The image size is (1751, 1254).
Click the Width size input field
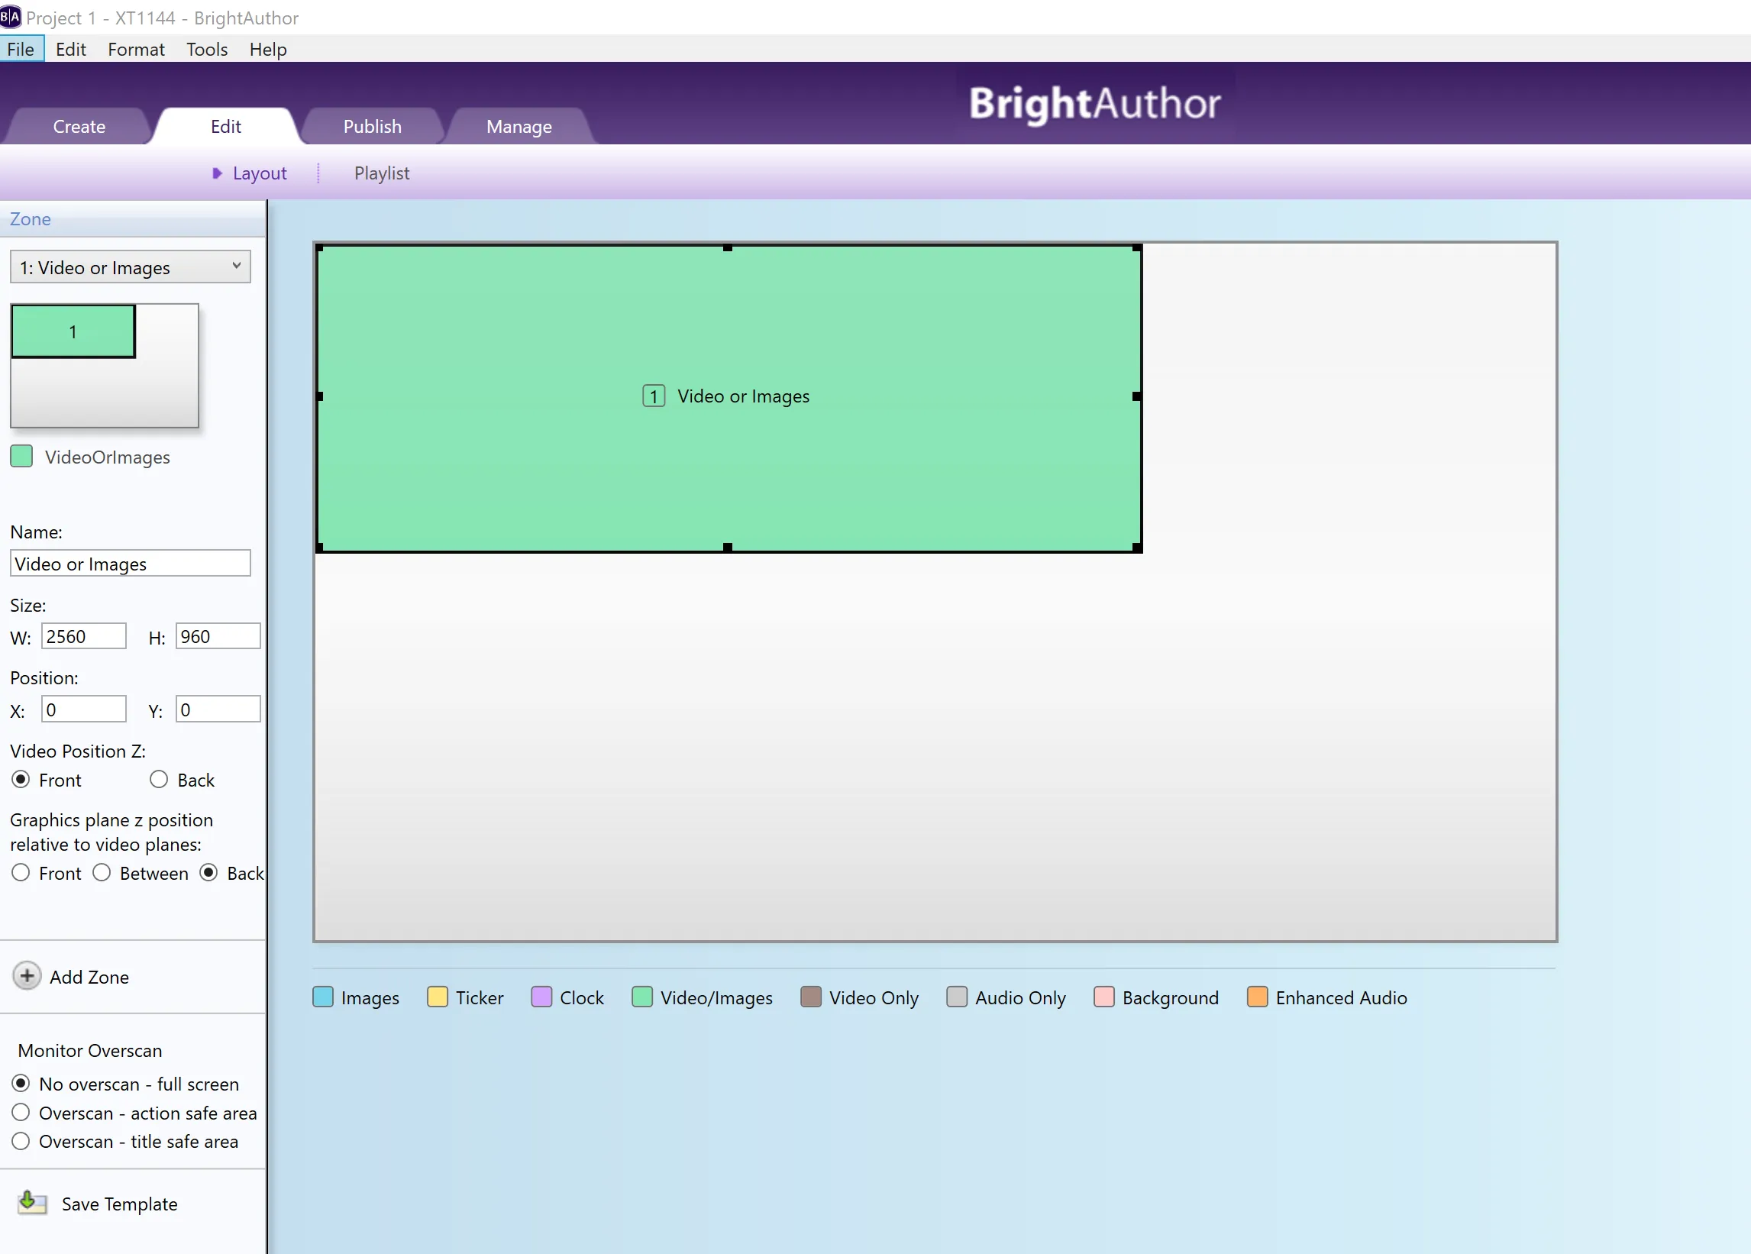click(83, 636)
